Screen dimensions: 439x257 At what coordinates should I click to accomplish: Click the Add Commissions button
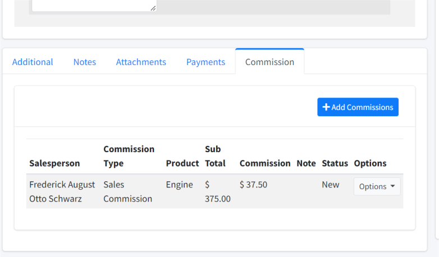[x=358, y=107]
